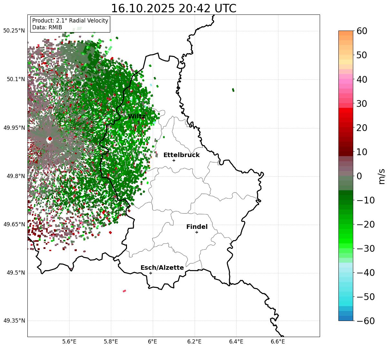The height and width of the screenshot is (348, 389).
Task: Click the longitude label 5.8°E
Action: [x=111, y=342]
